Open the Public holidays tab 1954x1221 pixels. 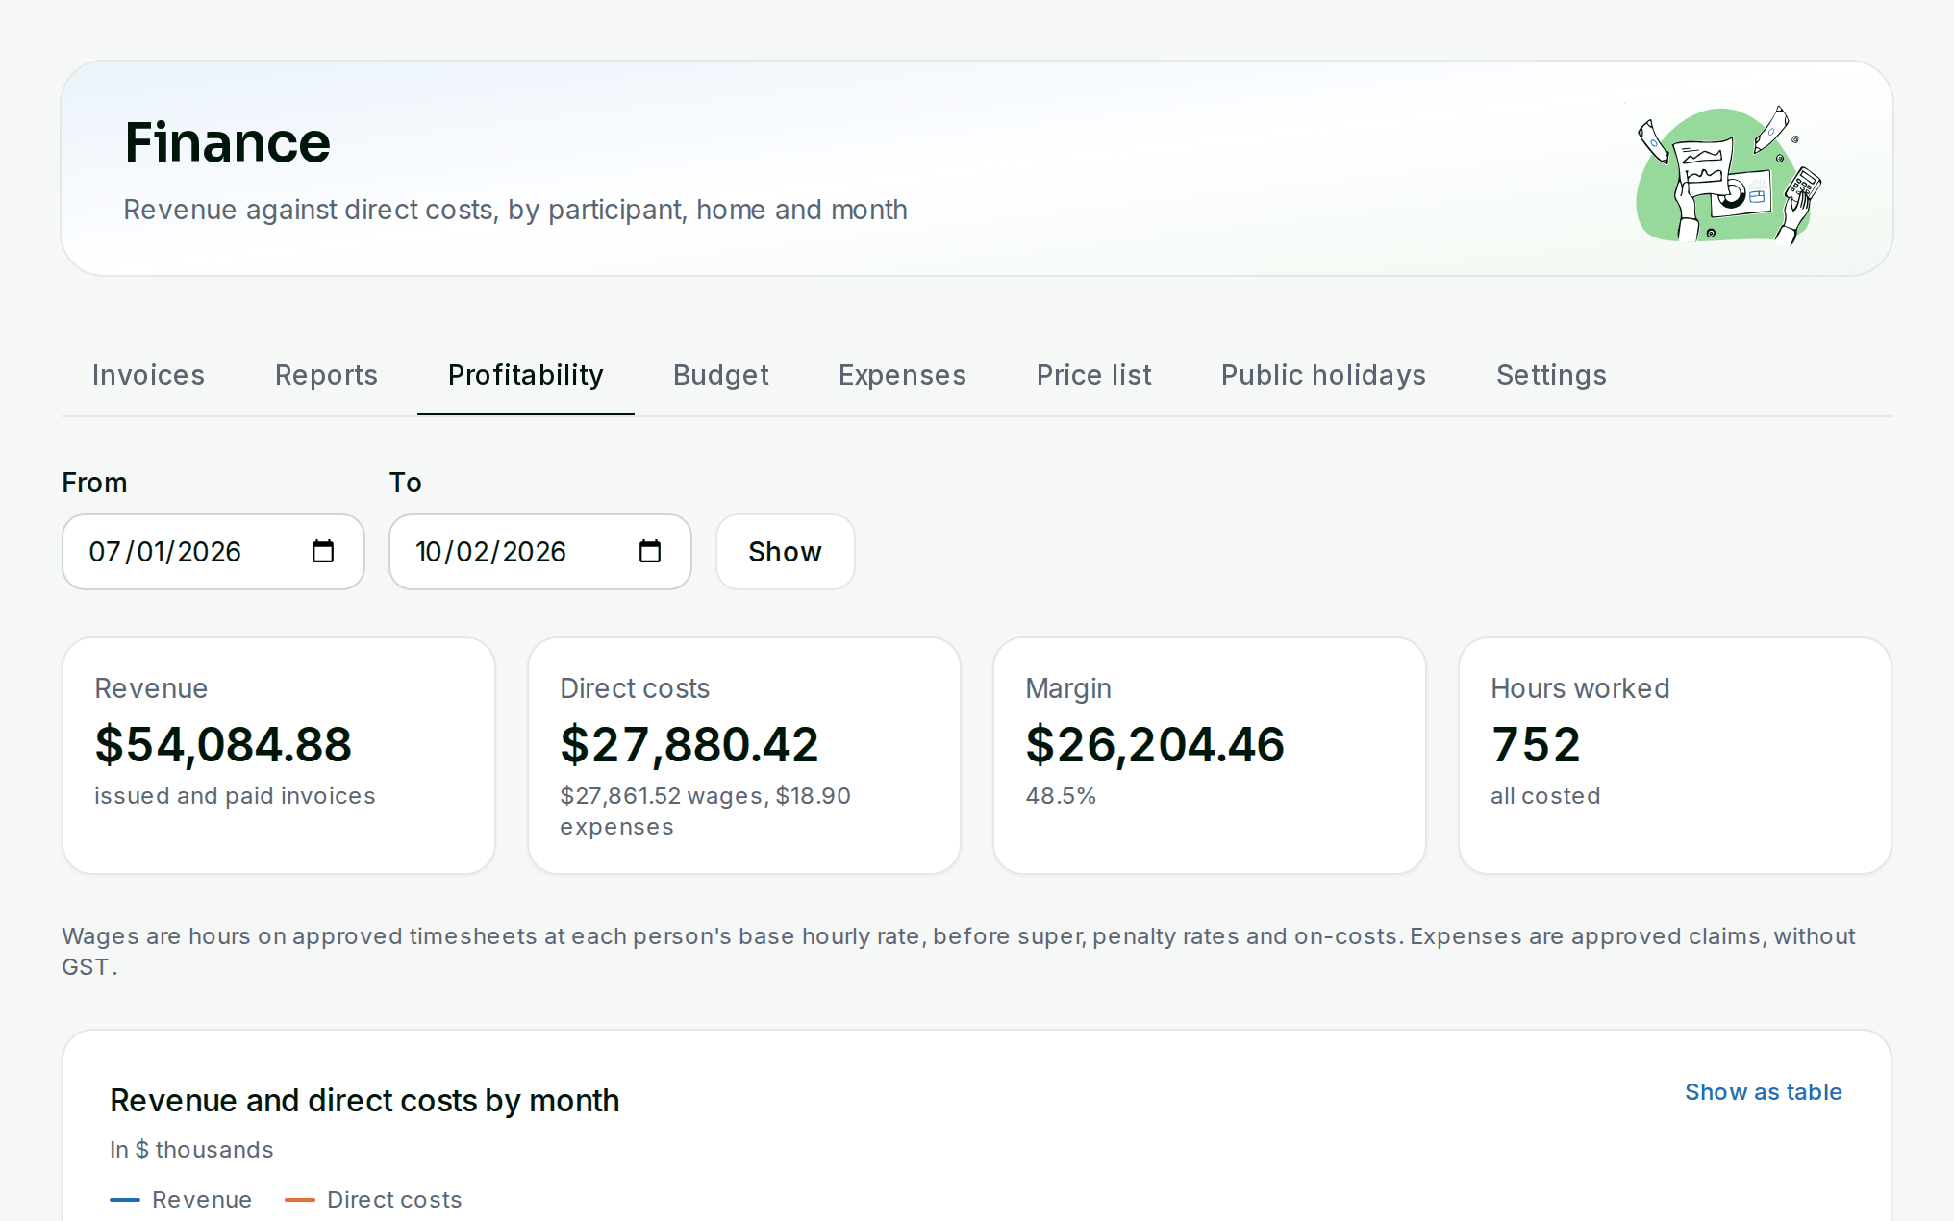[x=1323, y=375]
